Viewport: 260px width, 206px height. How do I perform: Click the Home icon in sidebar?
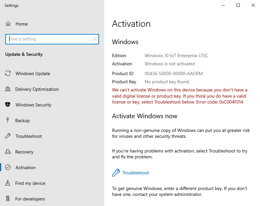[8, 24]
